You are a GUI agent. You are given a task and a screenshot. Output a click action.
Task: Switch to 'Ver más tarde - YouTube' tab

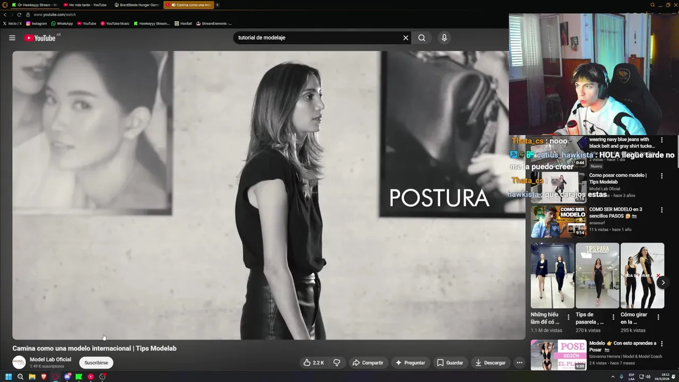tap(85, 5)
